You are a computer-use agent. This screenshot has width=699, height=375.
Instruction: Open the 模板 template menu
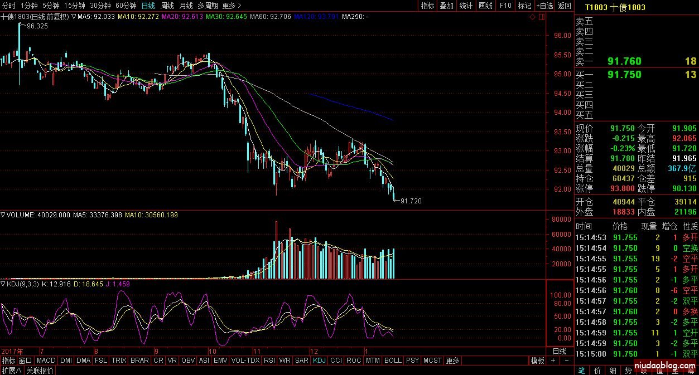(x=538, y=361)
